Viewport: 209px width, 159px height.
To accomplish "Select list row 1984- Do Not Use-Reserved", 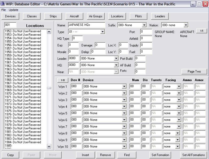I will 25,142.
